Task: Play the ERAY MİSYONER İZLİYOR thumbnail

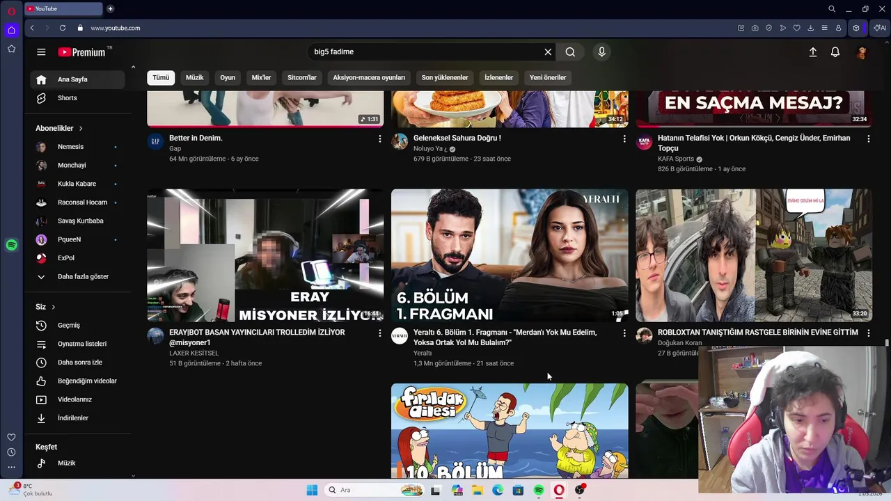Action: click(265, 255)
